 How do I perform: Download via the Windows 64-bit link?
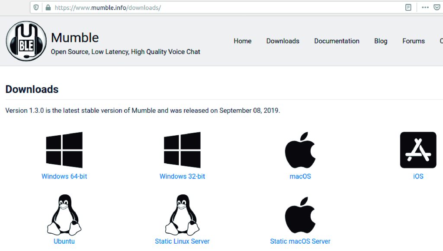[x=64, y=177]
